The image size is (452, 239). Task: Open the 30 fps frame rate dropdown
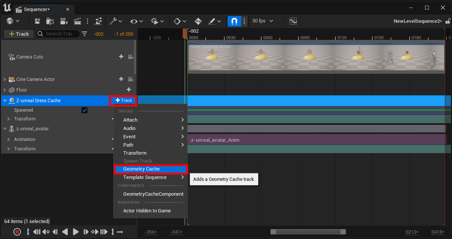click(x=263, y=21)
